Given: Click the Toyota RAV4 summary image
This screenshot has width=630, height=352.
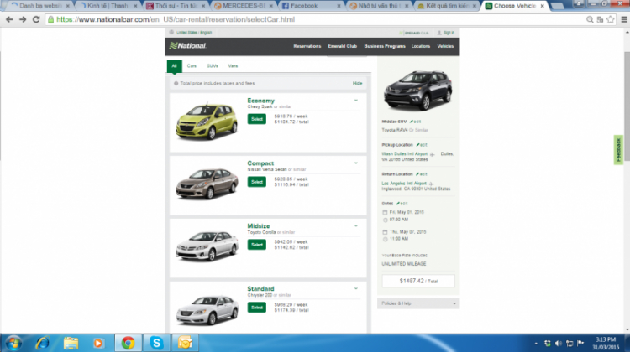Looking at the screenshot, I should [417, 91].
